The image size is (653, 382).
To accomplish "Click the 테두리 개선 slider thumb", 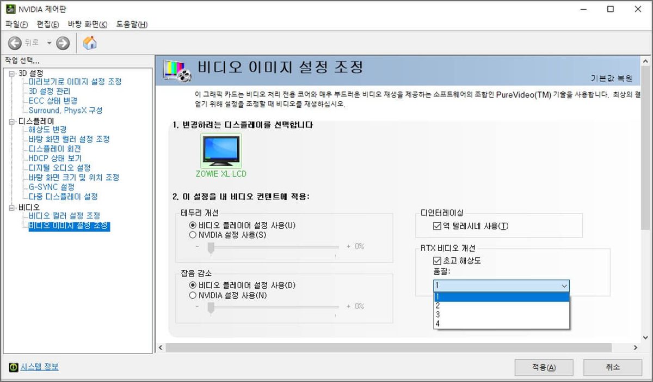I will point(211,248).
